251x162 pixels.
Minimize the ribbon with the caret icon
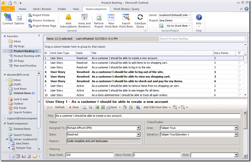coord(241,9)
